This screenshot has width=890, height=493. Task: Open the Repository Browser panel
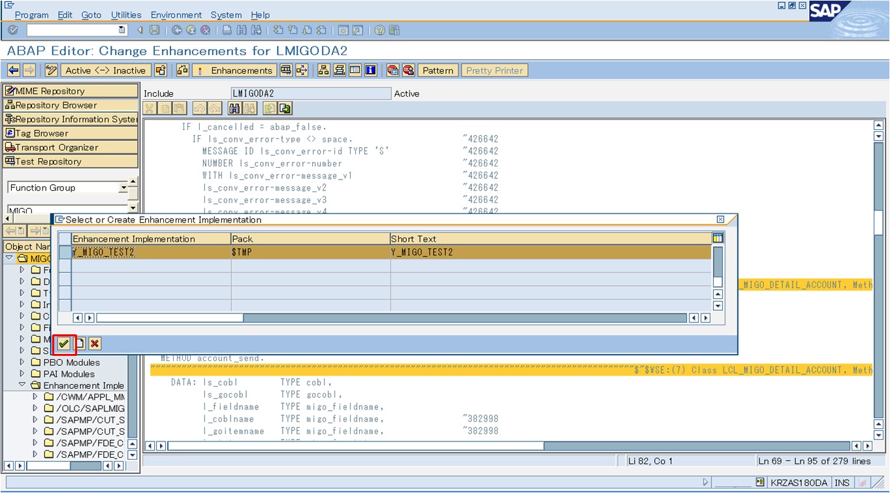[x=51, y=104]
